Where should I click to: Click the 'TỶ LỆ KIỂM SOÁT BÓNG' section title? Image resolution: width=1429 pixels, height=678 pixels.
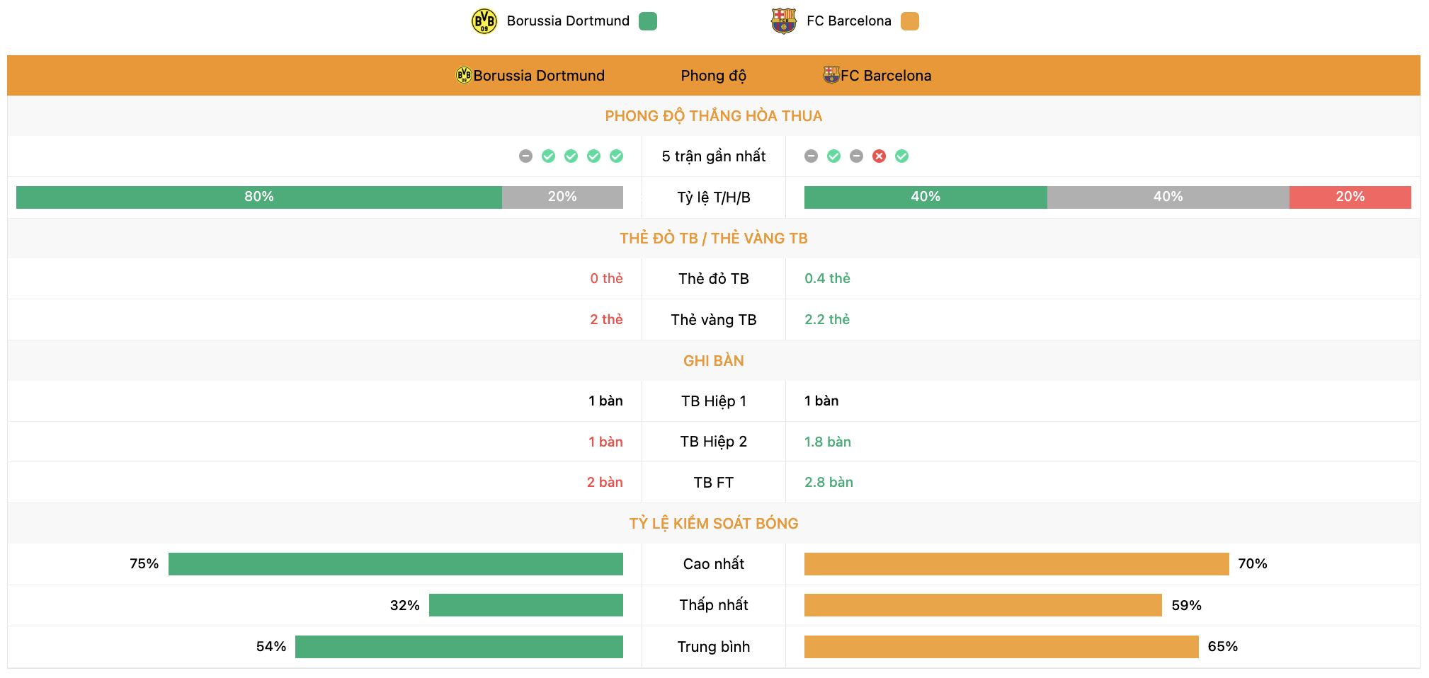(714, 524)
